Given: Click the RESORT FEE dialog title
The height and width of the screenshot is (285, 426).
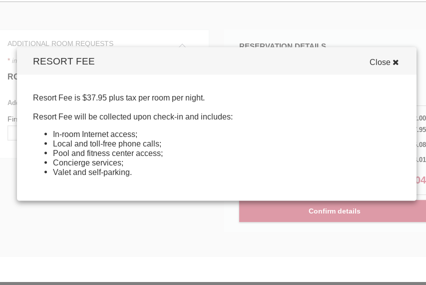Looking at the screenshot, I should click(64, 61).
